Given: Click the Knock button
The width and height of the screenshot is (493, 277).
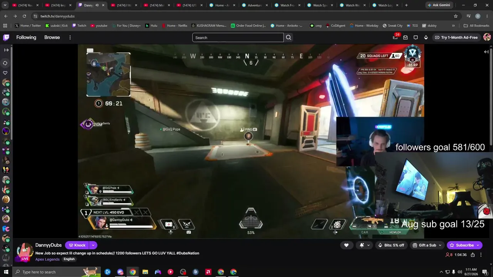Looking at the screenshot, I should click(77, 245).
